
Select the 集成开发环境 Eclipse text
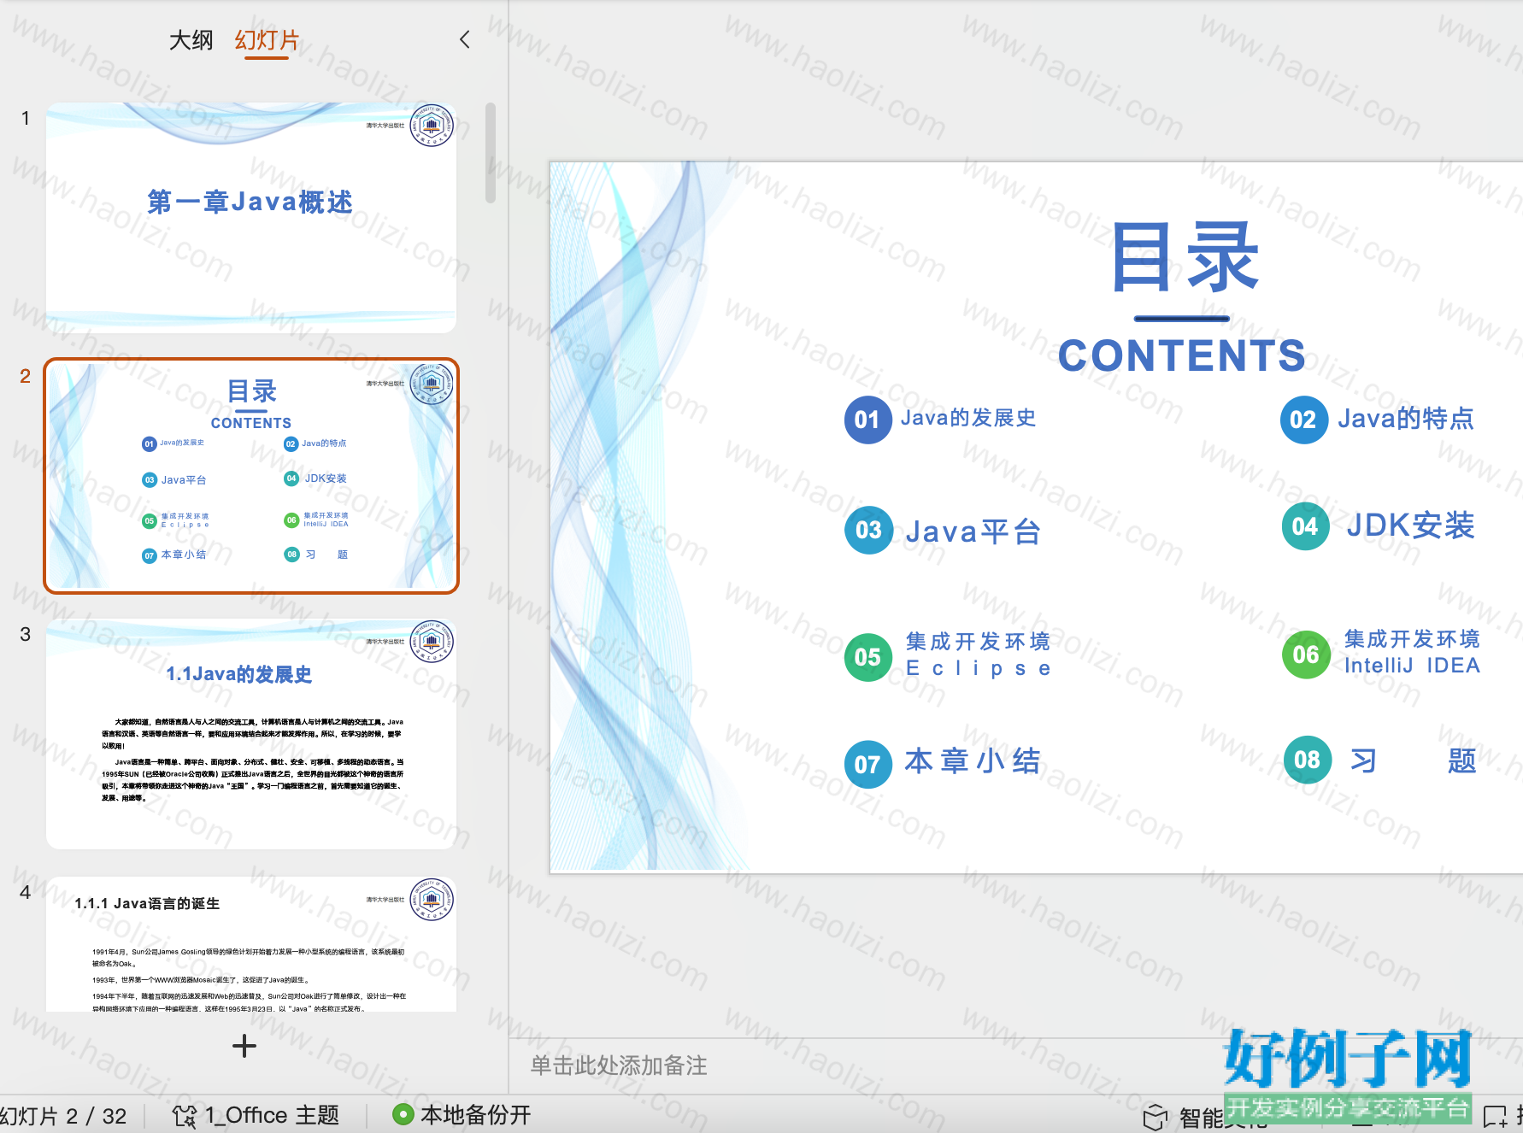pyautogui.click(x=979, y=655)
